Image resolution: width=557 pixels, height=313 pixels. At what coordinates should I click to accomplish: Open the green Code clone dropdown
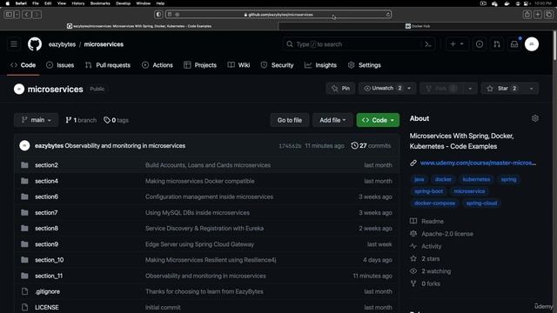378,120
